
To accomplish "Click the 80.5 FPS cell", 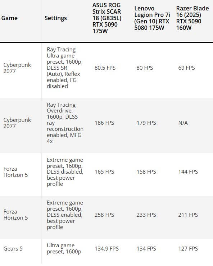I will tap(105, 68).
